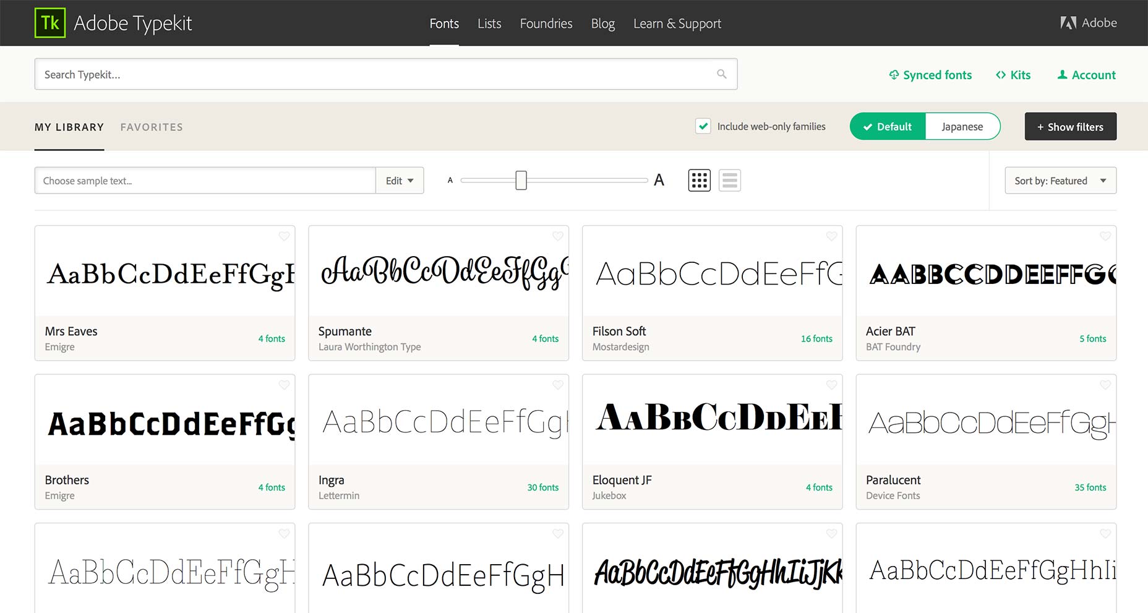Select the Japanese language toggle
Screen dimensions: 1148x613
click(x=962, y=126)
